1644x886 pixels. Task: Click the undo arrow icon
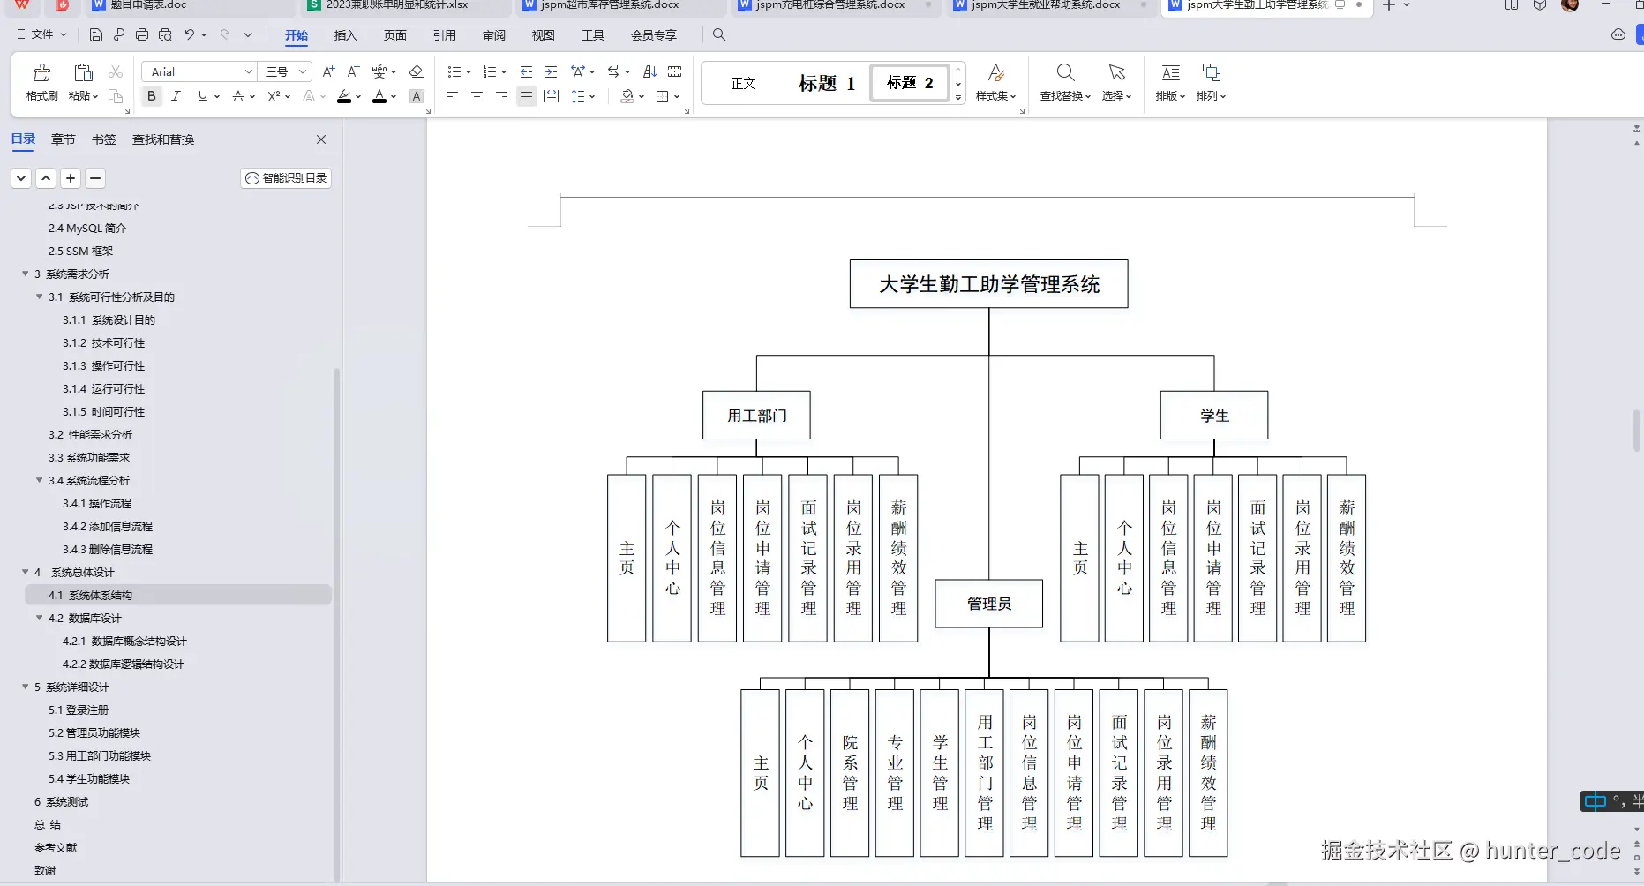click(x=189, y=35)
